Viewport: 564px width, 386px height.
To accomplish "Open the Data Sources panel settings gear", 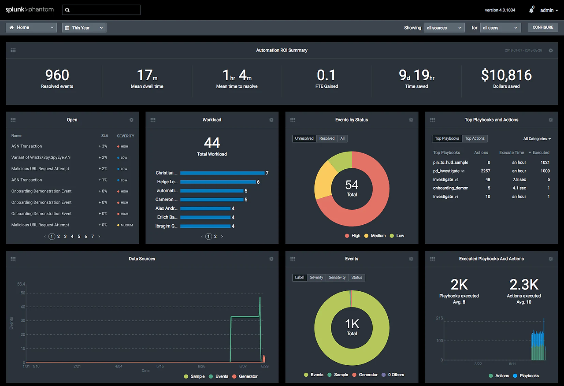I will tap(271, 259).
